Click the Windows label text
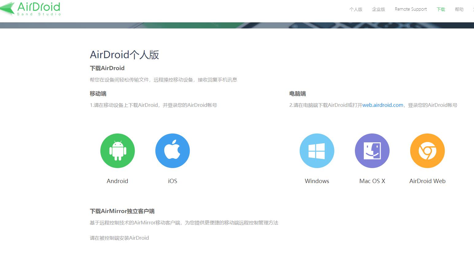 (x=317, y=181)
